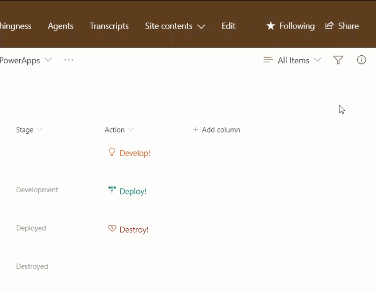Viewport: 376px width, 291px height.
Task: Open the Action column header dropdown
Action: tap(131, 130)
